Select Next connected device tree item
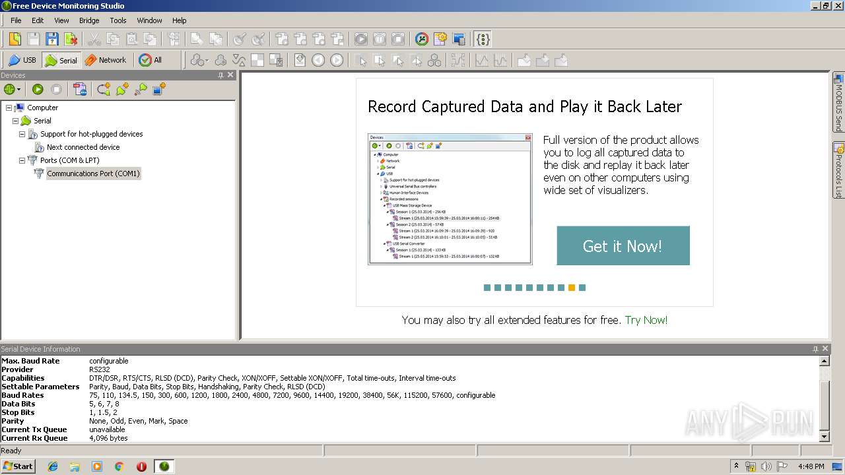Image resolution: width=845 pixels, height=475 pixels. pyautogui.click(x=83, y=147)
